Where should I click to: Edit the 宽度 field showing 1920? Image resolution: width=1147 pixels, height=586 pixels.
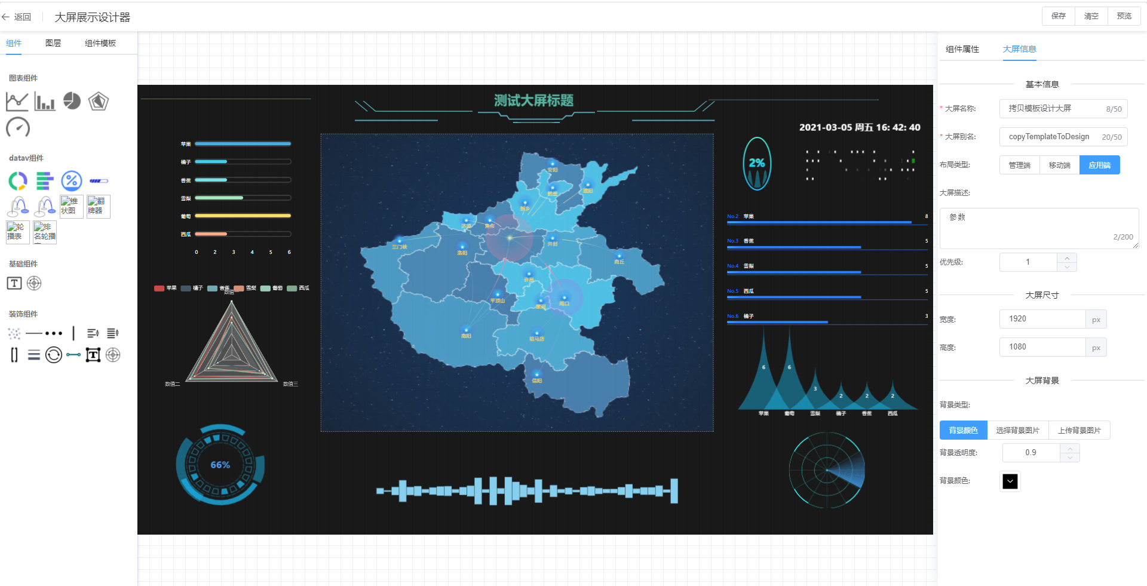click(1042, 319)
